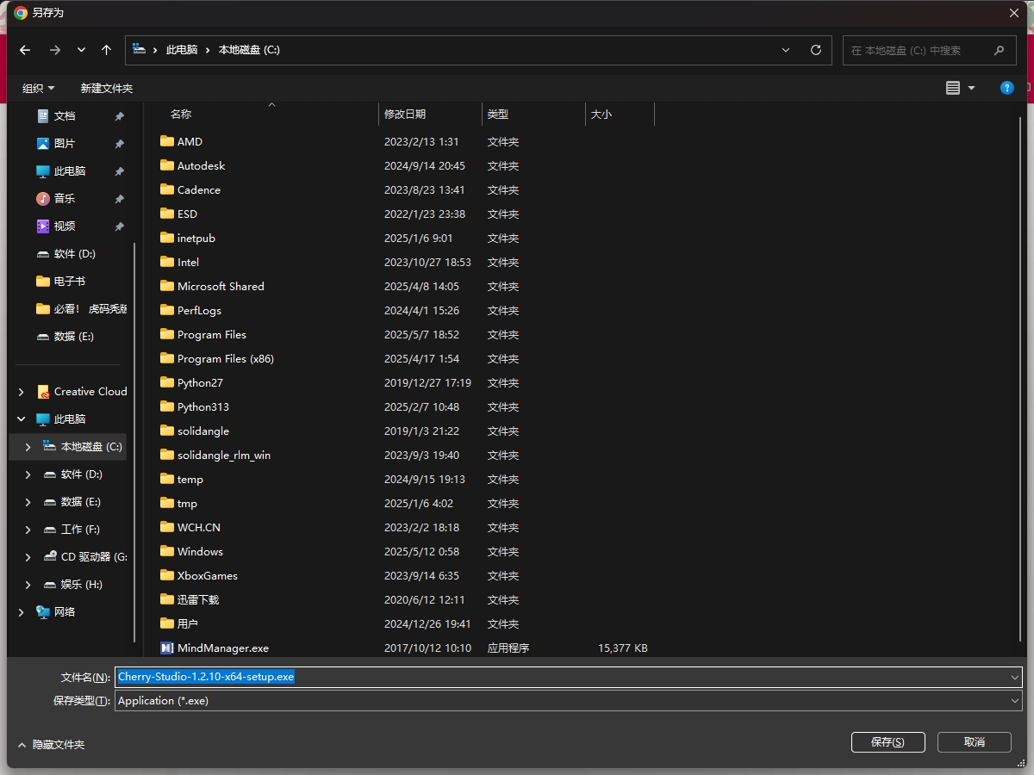Viewport: 1034px width, 775px height.
Task: Click the 保存(S) button
Action: point(888,742)
